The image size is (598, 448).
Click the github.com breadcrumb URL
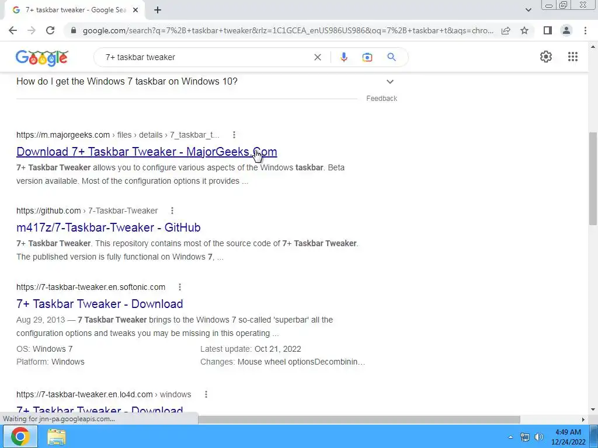87,211
